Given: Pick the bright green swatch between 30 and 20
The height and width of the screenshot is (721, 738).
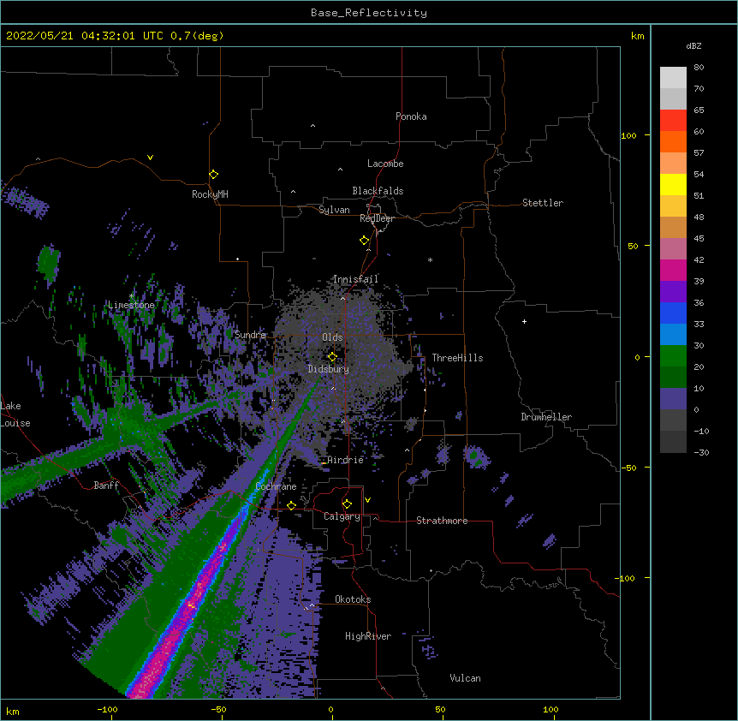Looking at the screenshot, I should pos(673,356).
